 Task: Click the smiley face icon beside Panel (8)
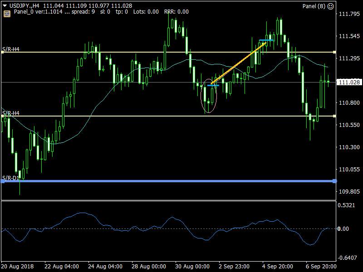pyautogui.click(x=330, y=6)
